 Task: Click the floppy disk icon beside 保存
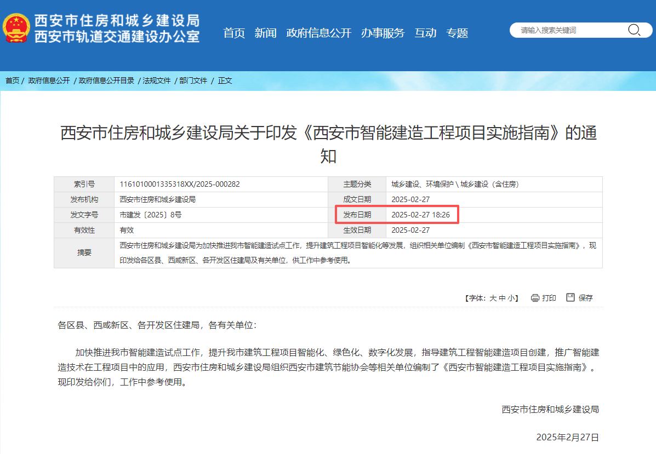[x=571, y=297]
